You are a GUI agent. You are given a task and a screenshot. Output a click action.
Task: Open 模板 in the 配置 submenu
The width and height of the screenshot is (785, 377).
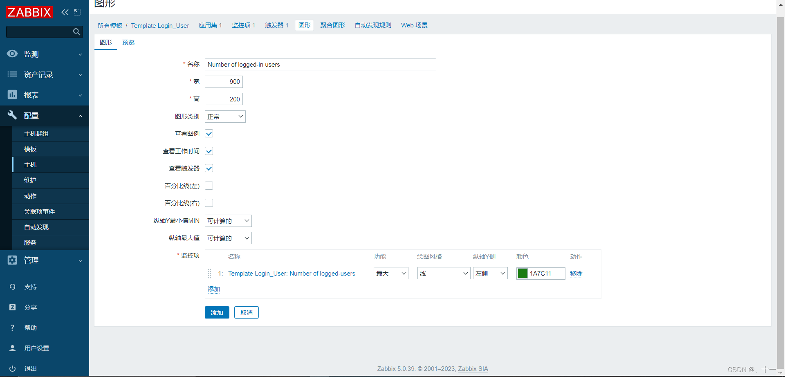[x=51, y=149]
